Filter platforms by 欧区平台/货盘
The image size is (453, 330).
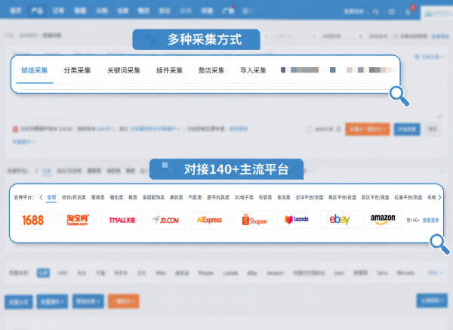click(375, 197)
